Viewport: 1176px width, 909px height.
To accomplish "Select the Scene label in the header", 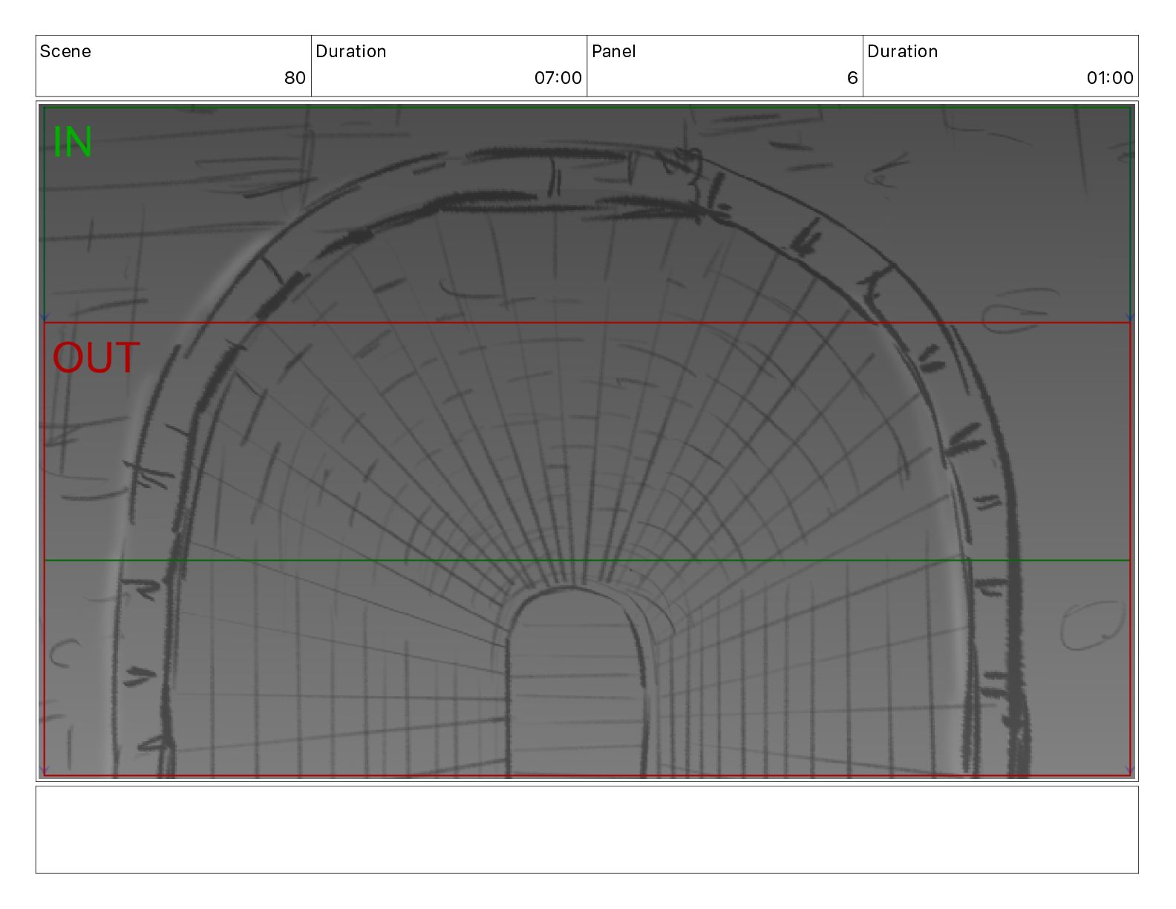I will (x=65, y=51).
